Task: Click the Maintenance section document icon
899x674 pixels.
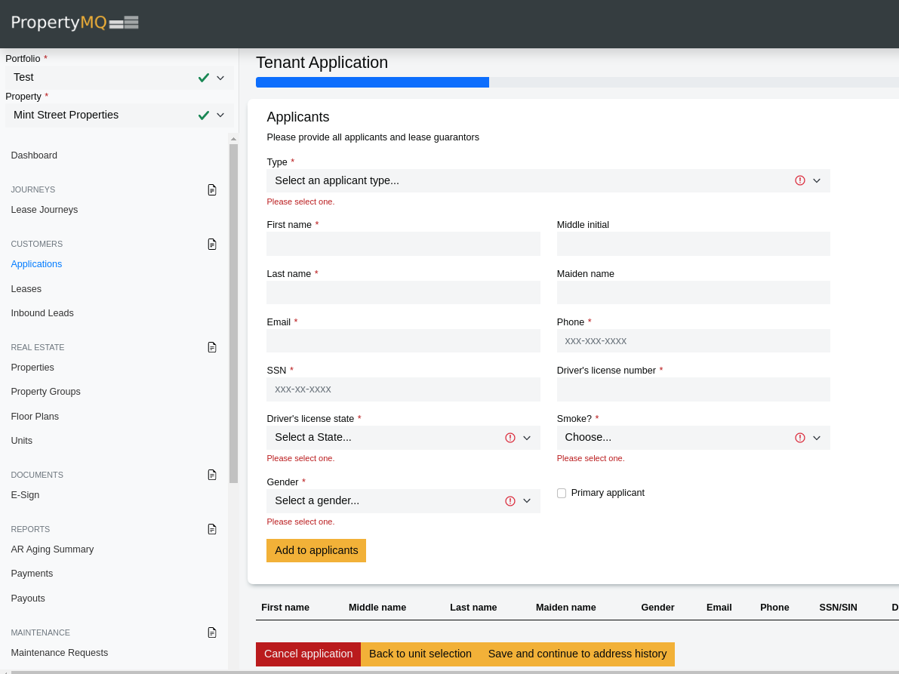Action: 212,632
